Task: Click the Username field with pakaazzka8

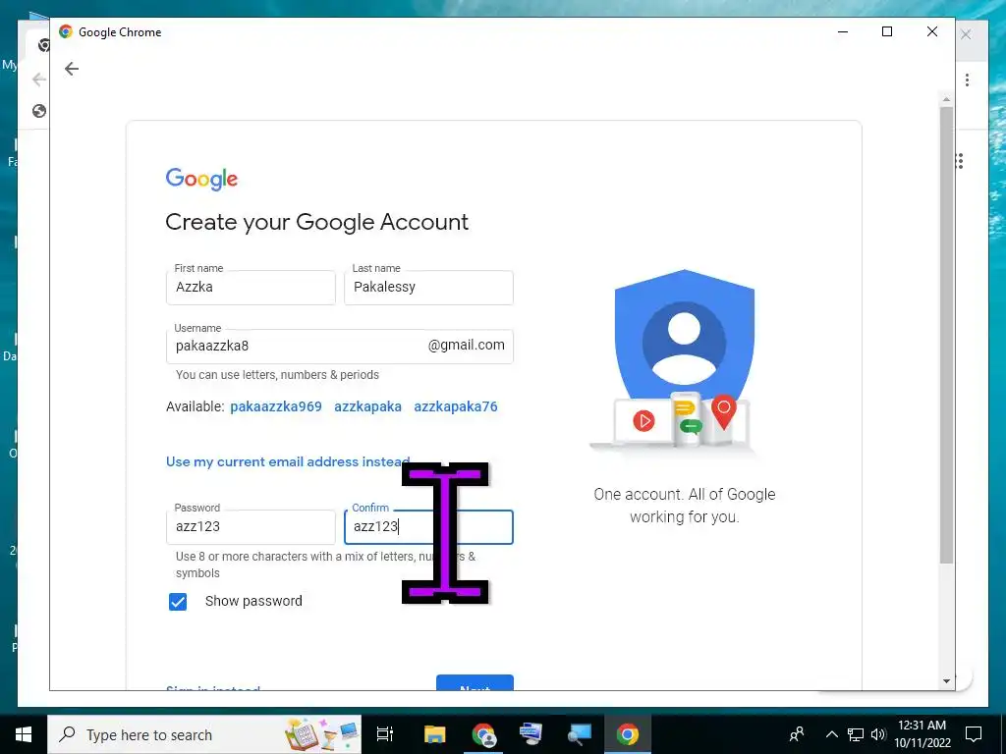Action: click(x=339, y=347)
